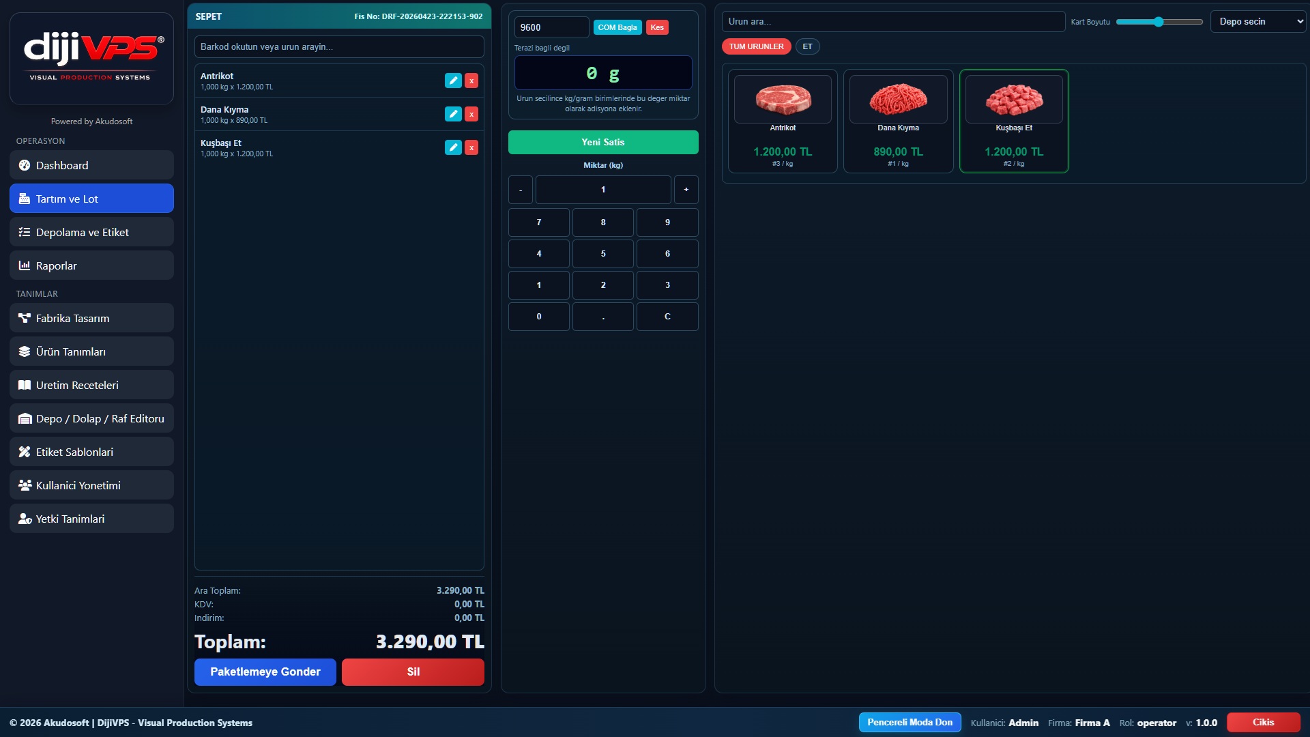Click the Uretim Receteleri book icon

[25, 385]
